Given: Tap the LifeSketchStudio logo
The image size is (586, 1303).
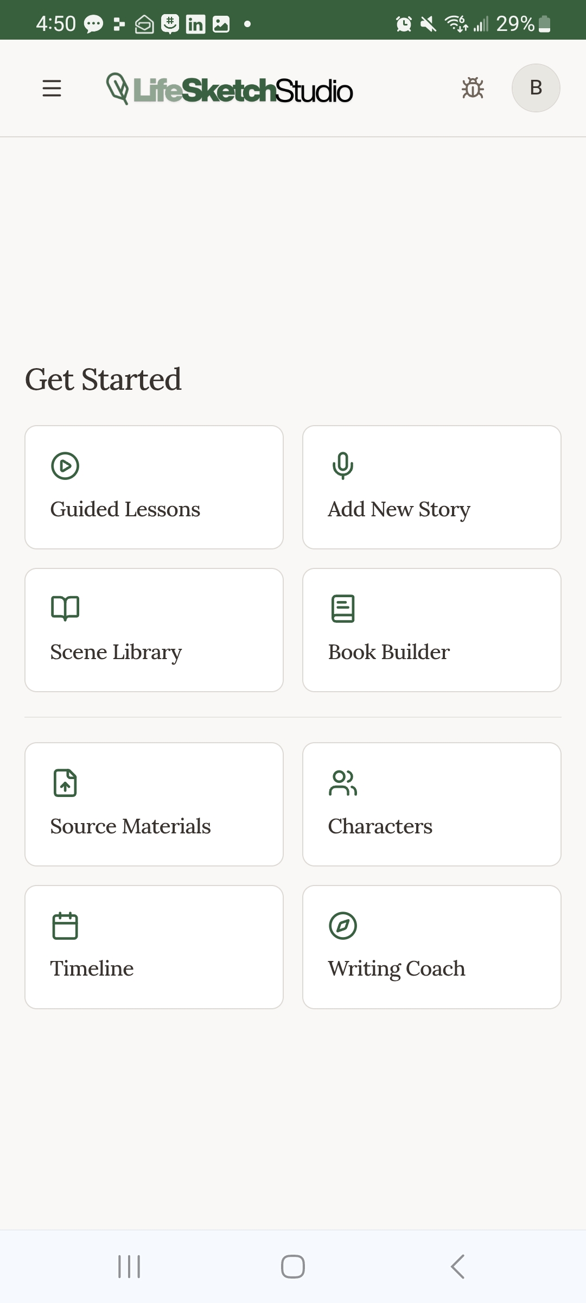Looking at the screenshot, I should pyautogui.click(x=230, y=90).
